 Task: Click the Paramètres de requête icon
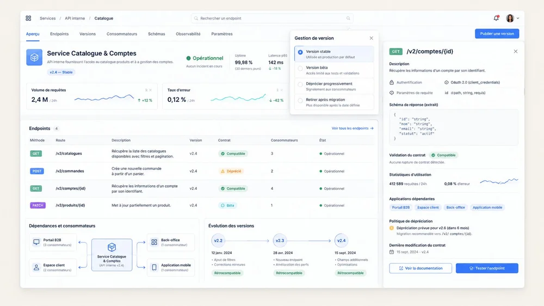pos(392,93)
